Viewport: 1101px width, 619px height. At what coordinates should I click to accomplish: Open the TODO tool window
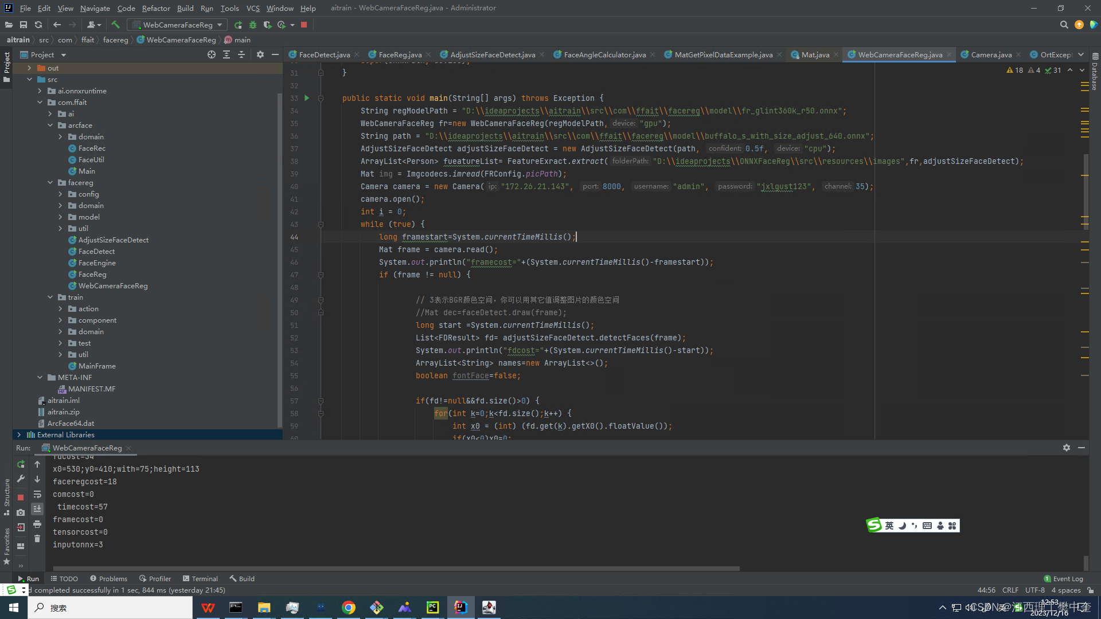[64, 578]
